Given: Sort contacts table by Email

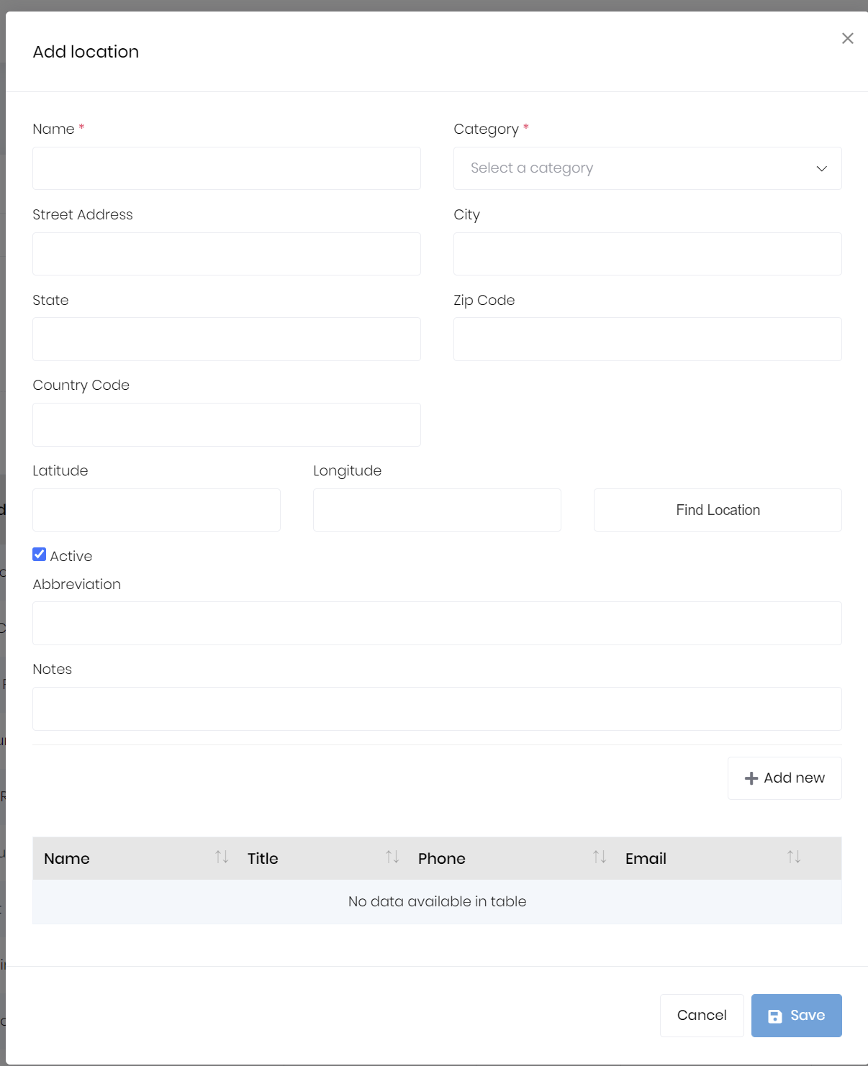Looking at the screenshot, I should tap(794, 857).
